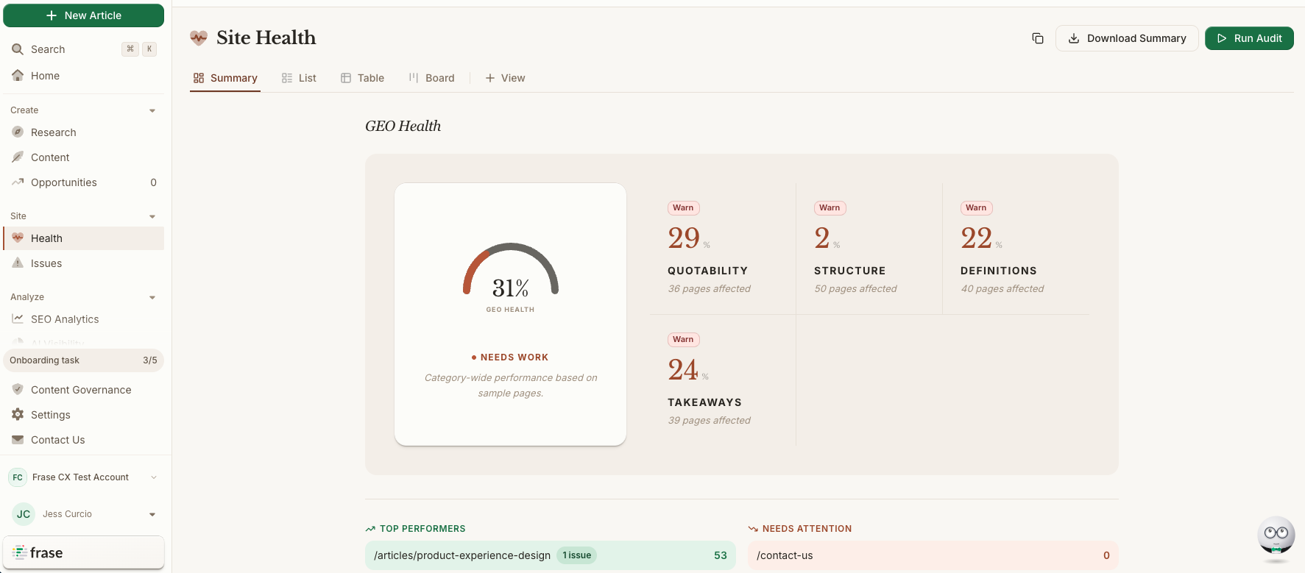Click the New Article button
Screen dimensions: 1305x573
click(x=84, y=15)
